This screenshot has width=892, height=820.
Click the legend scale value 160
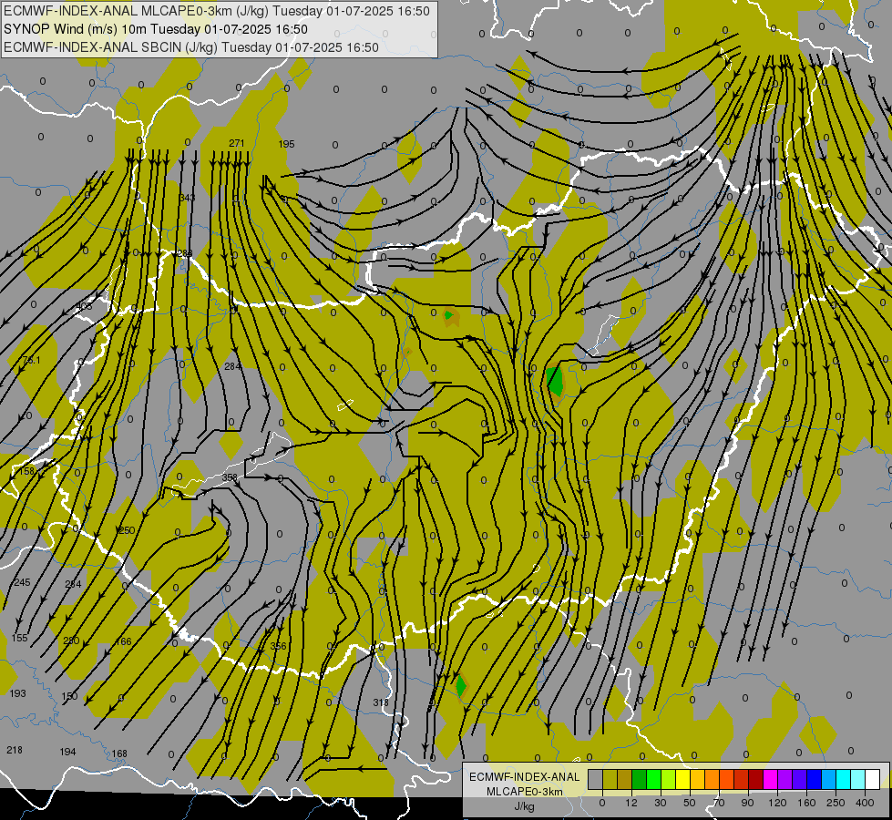[x=806, y=803]
